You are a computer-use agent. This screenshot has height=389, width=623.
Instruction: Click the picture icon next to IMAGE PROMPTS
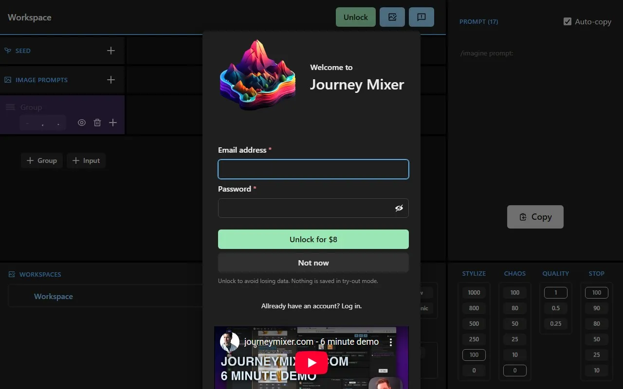click(x=7, y=79)
